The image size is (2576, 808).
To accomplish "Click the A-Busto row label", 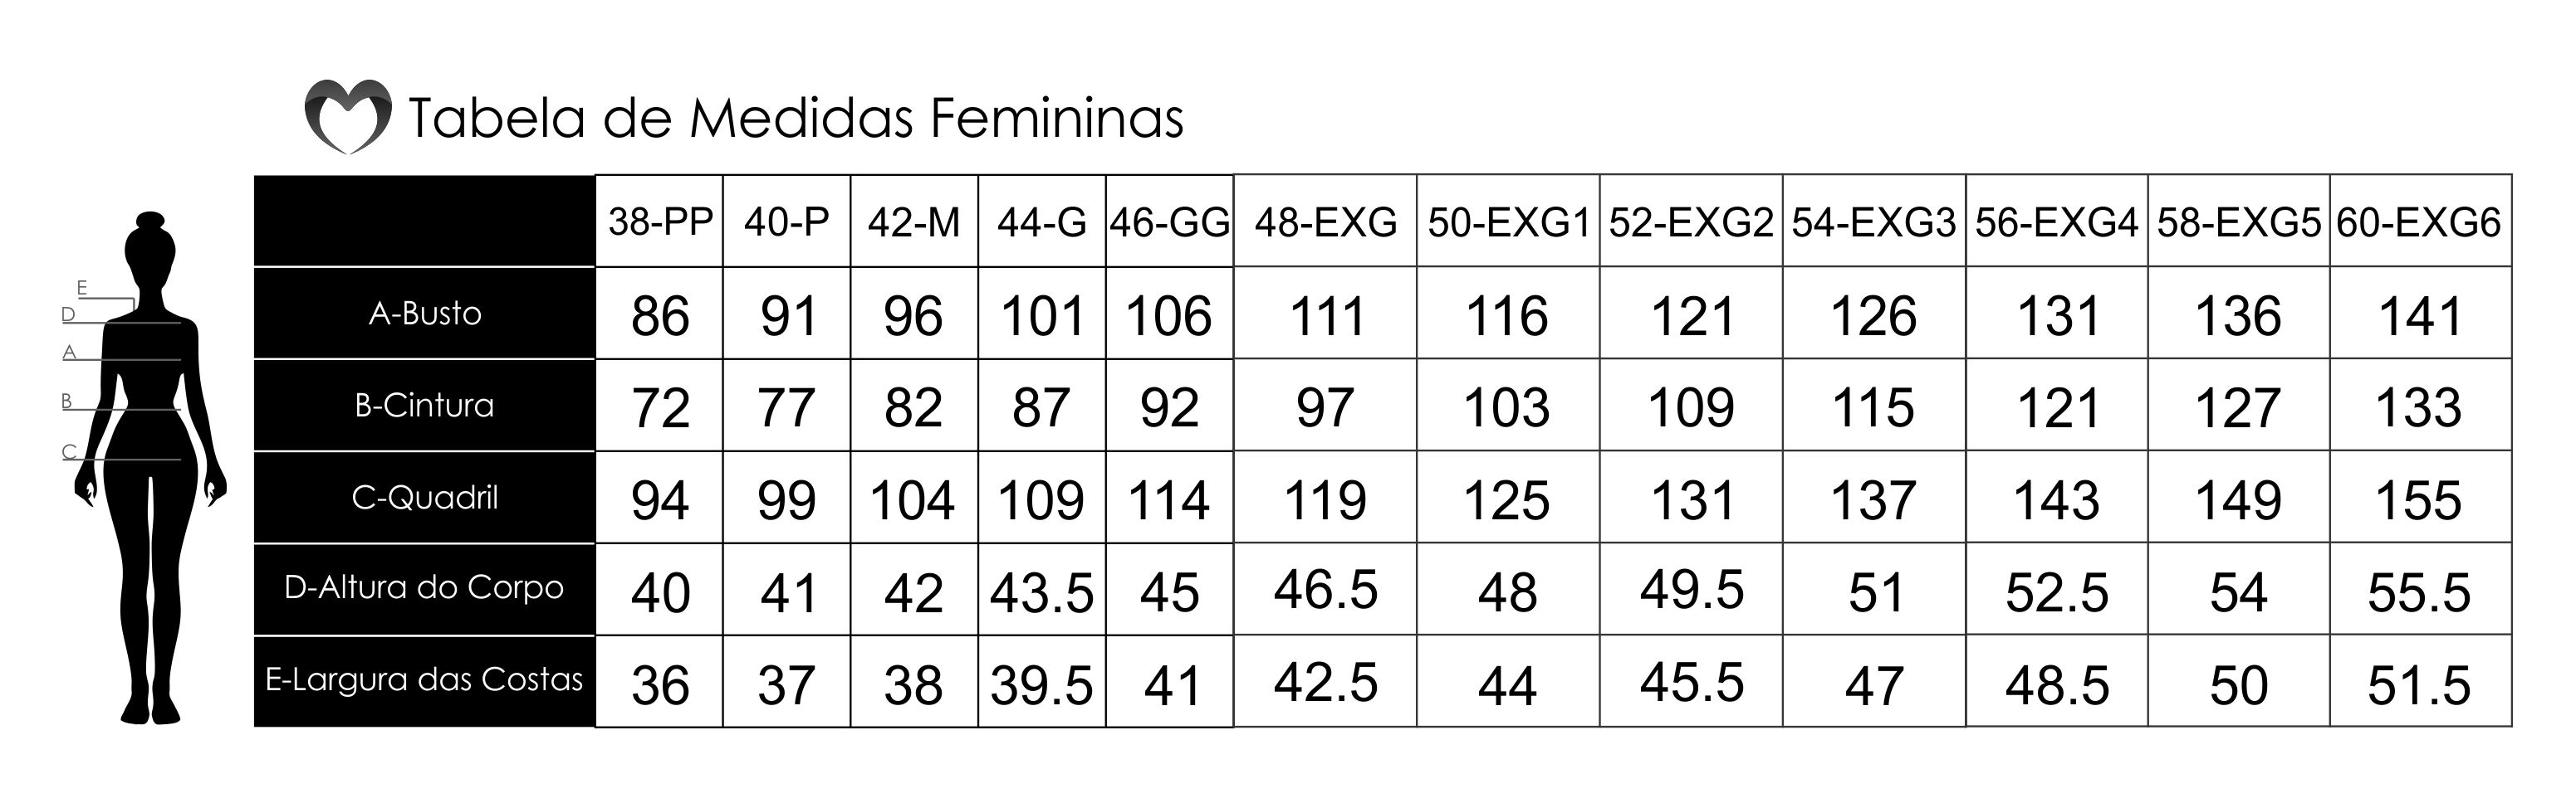I will [425, 314].
